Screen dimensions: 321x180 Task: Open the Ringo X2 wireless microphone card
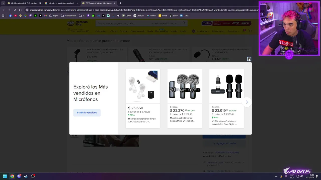tap(143, 99)
